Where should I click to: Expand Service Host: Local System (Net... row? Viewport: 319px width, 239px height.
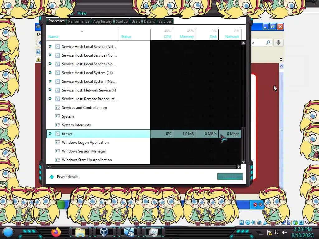[50, 81]
